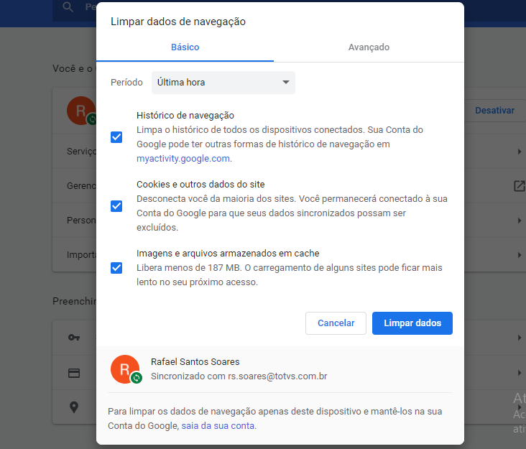Screen dimensions: 526x449
Task: Expand the Person row chevron in settings
Action: (520, 221)
